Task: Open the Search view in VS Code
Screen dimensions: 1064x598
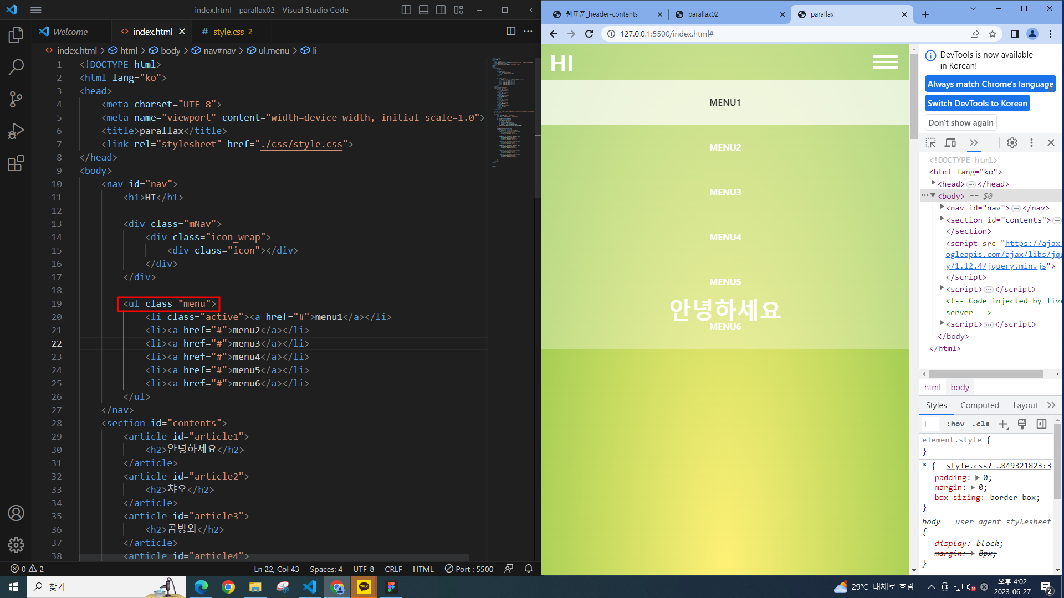Action: click(16, 68)
